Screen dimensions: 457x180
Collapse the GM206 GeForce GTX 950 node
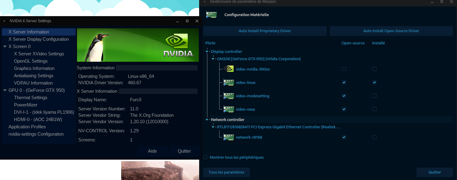(213, 59)
